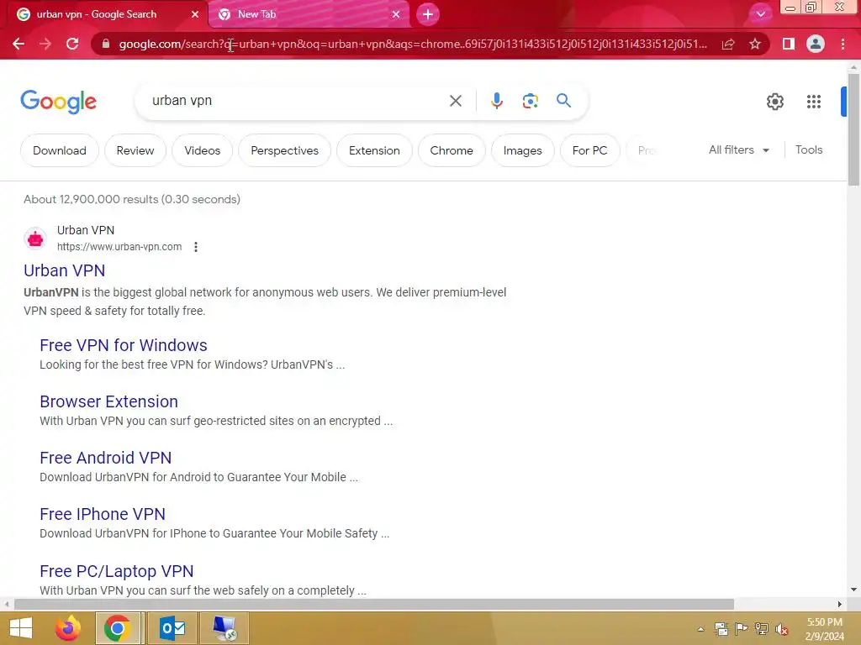Share this page via address bar icon

pos(728,44)
